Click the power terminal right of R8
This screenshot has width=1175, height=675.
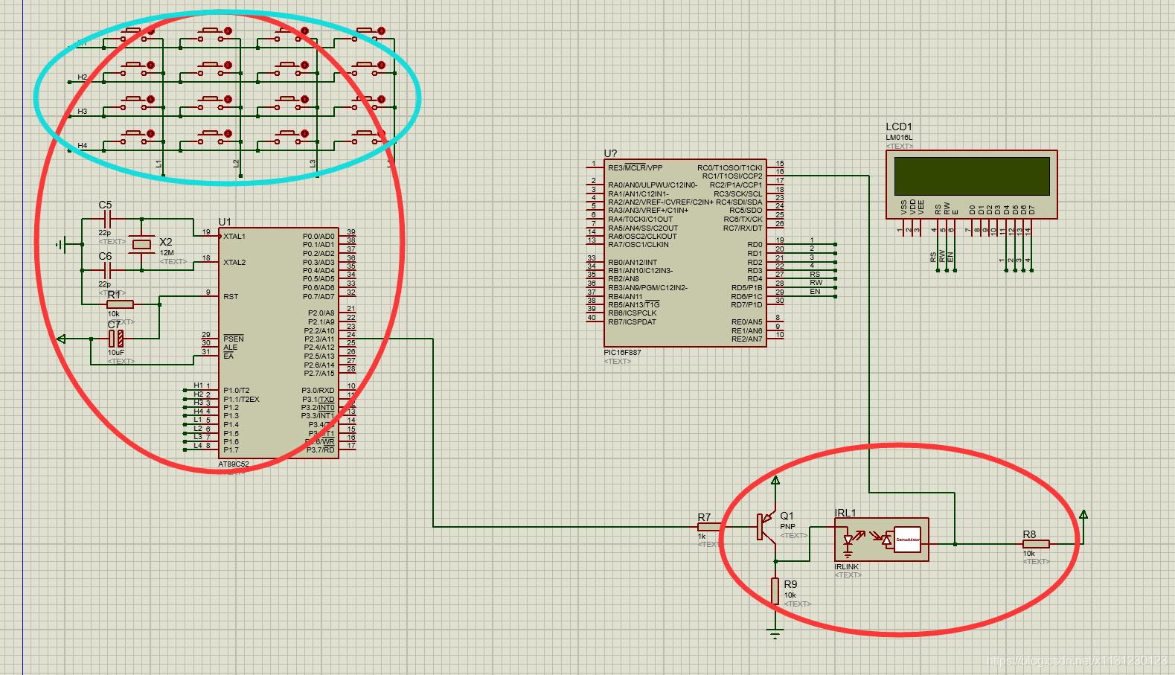tap(1083, 514)
